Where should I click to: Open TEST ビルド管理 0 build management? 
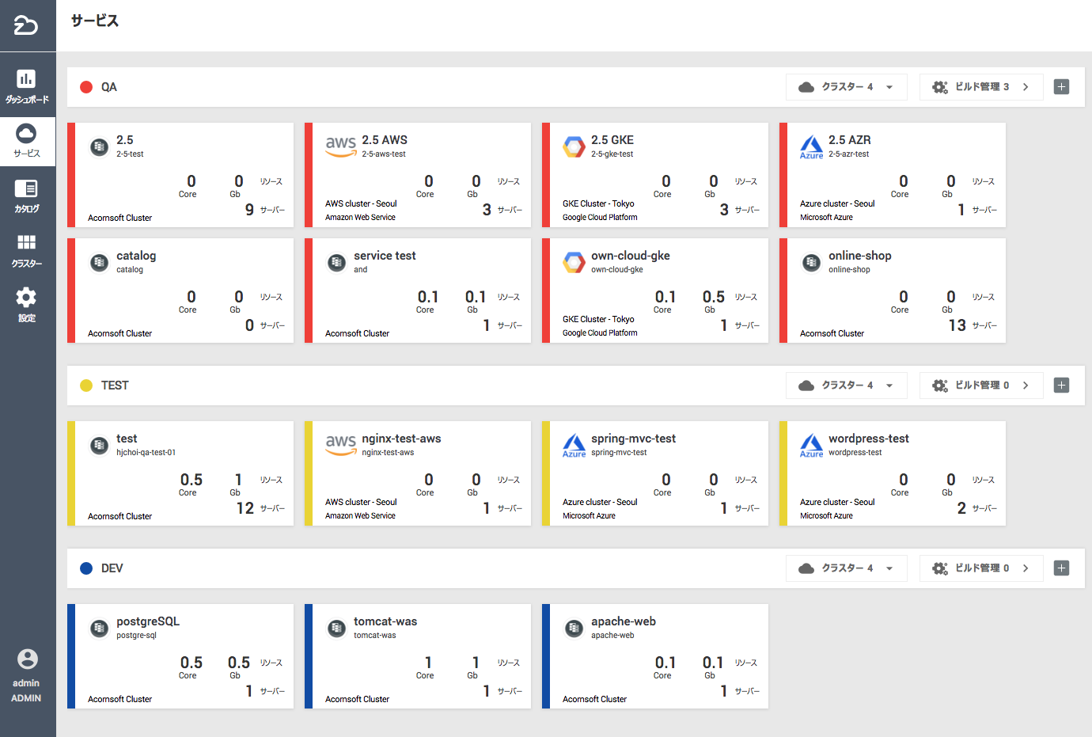click(980, 386)
